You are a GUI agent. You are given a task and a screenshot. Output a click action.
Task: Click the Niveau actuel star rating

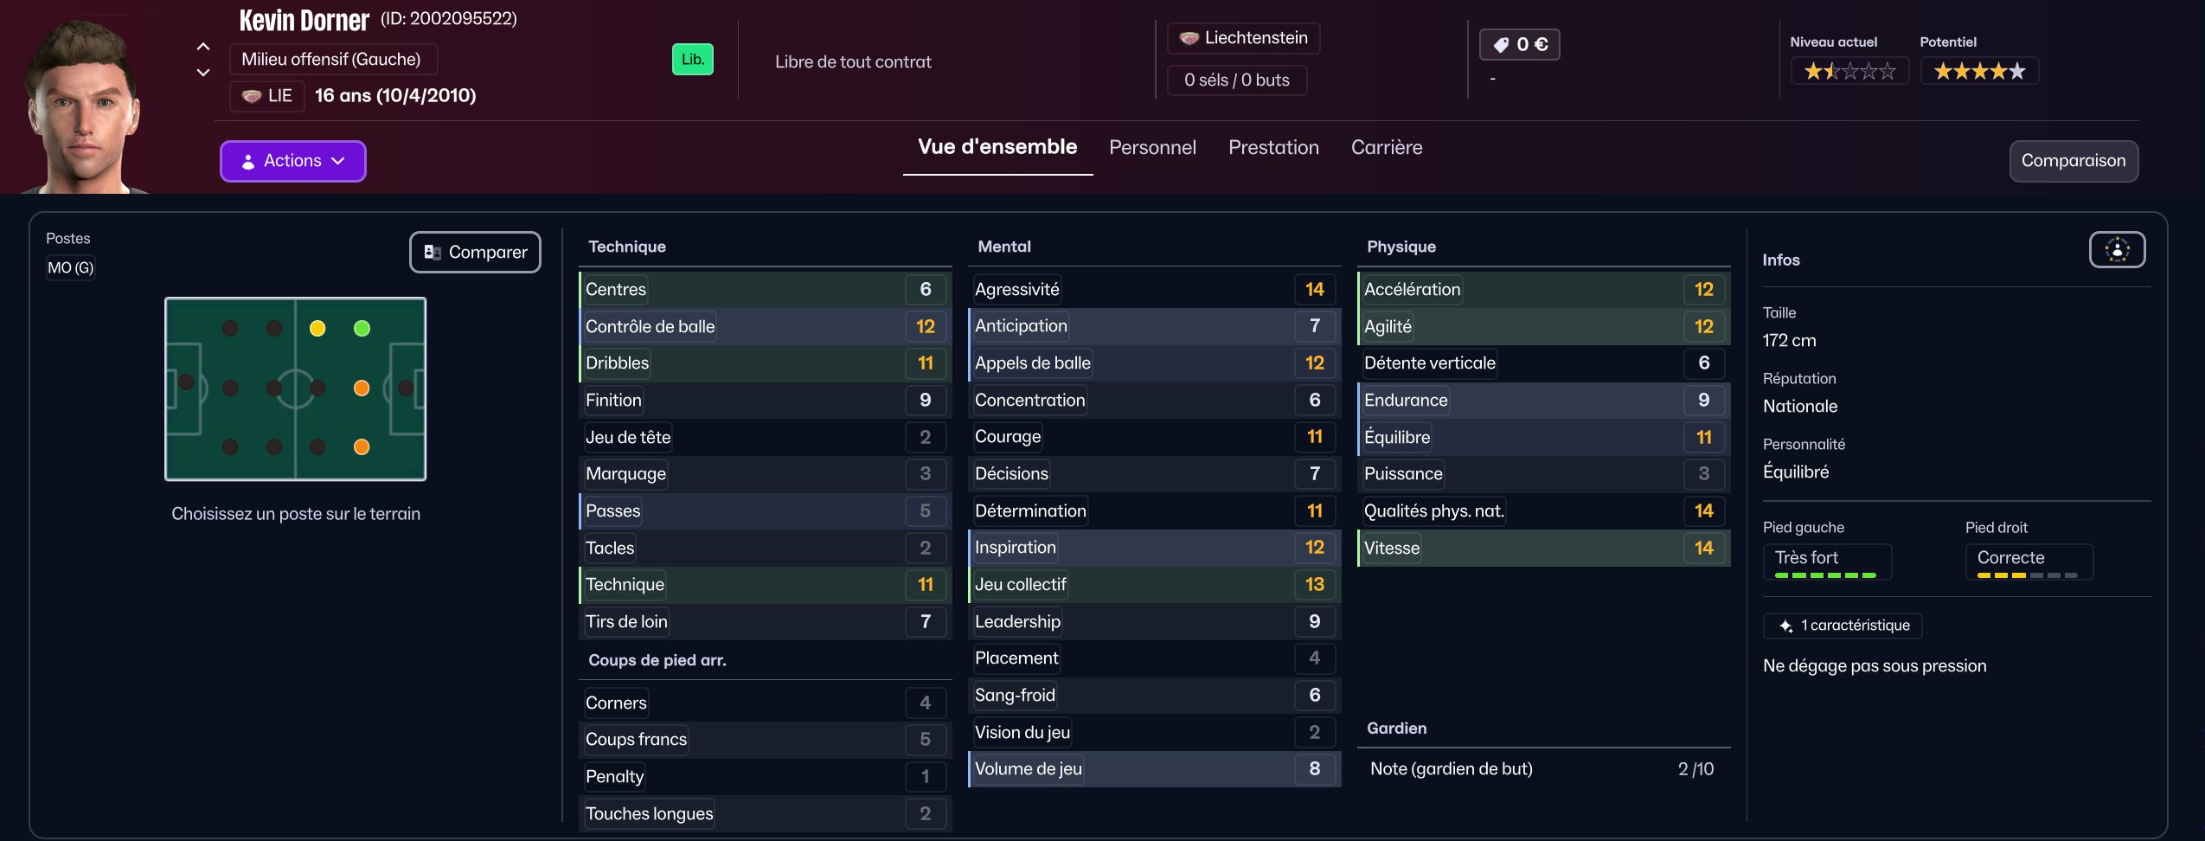coord(1849,71)
